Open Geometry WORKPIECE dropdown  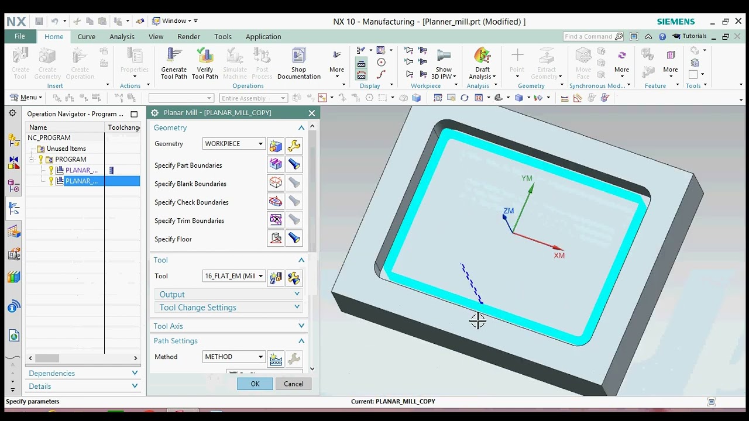pyautogui.click(x=234, y=144)
